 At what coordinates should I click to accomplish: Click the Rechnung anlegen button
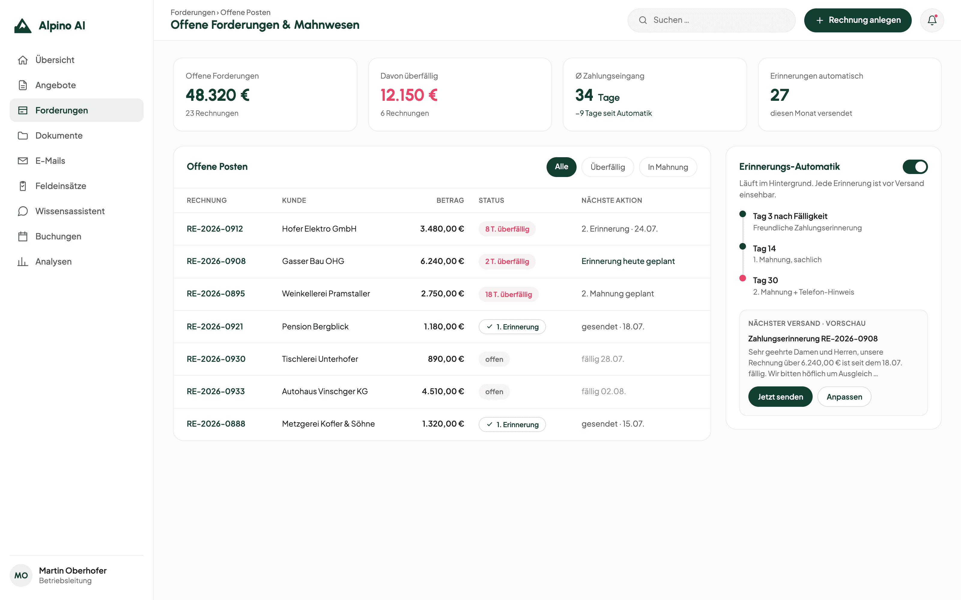click(857, 20)
